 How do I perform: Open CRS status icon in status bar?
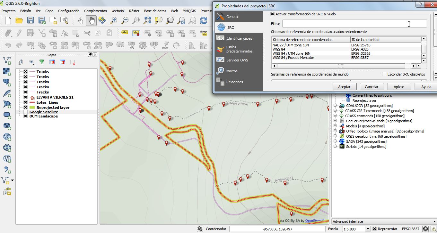point(425,229)
